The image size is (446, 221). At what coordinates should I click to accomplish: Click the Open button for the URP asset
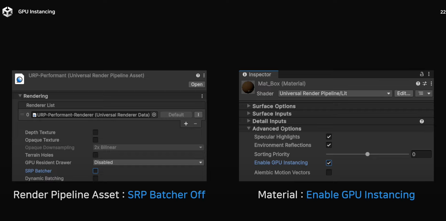click(197, 84)
